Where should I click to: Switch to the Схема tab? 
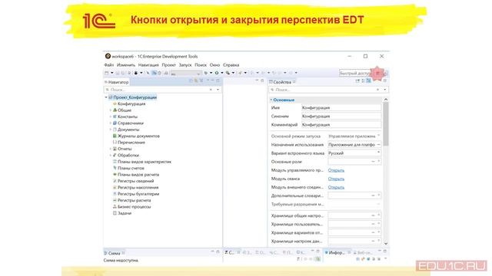[x=115, y=253]
